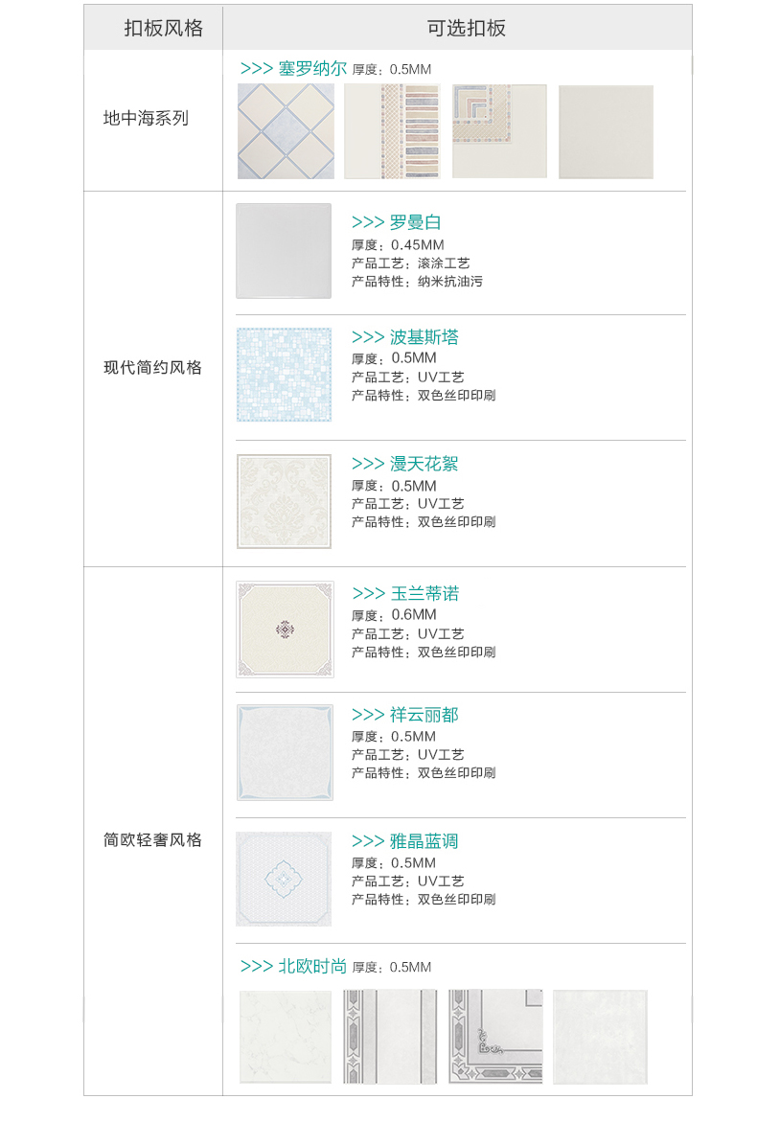
Task: Select the 地中海系列 style category cell
Action: 146,119
